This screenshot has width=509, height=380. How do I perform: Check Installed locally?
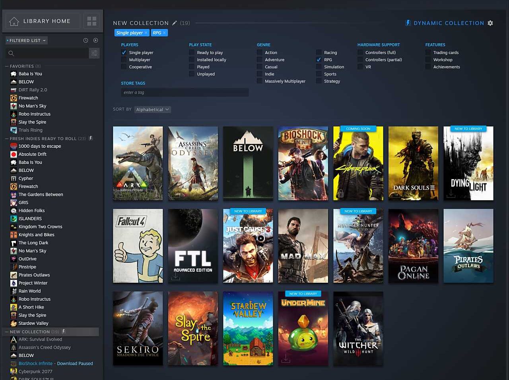point(192,60)
